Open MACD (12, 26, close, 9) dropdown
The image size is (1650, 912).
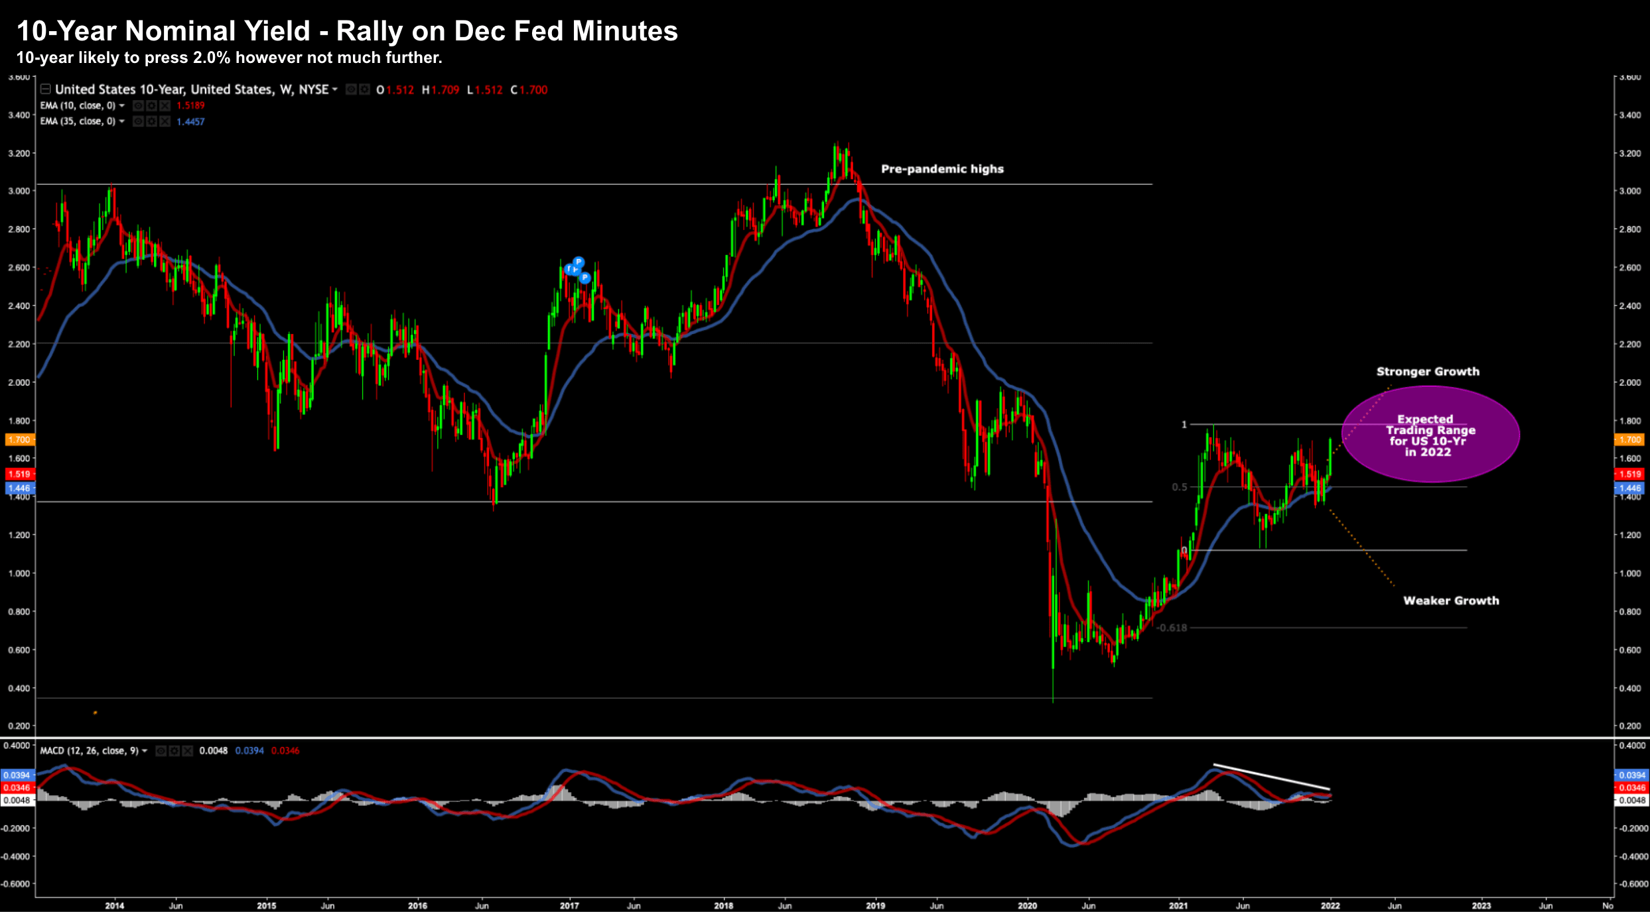click(145, 751)
